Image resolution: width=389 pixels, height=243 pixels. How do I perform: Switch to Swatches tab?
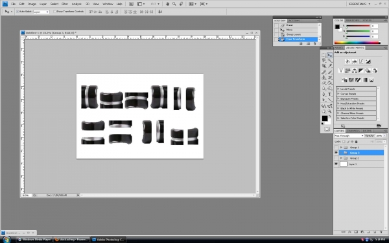[x=352, y=20]
